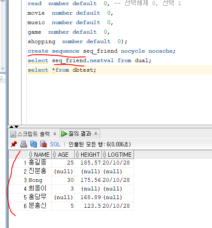Select the HEIGHT cell 185.57

click(x=88, y=163)
